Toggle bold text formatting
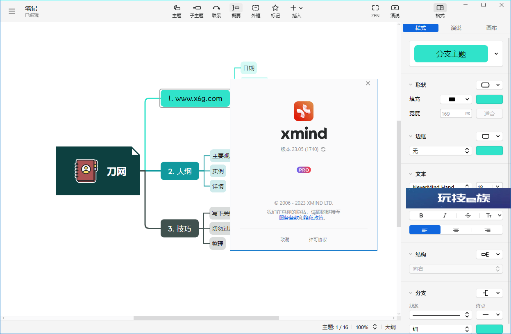511x334 pixels. click(421, 215)
